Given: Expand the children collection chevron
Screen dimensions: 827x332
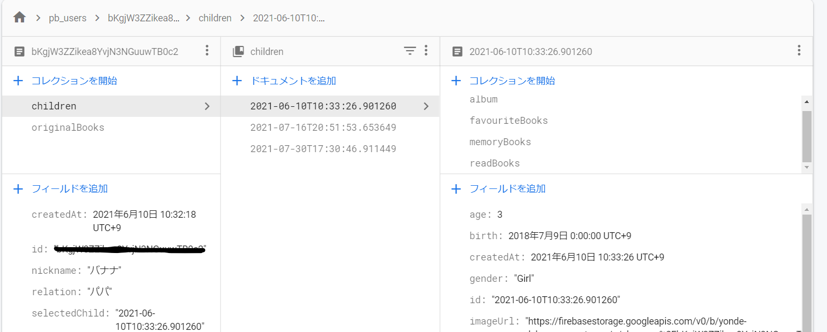Looking at the screenshot, I should 207,106.
